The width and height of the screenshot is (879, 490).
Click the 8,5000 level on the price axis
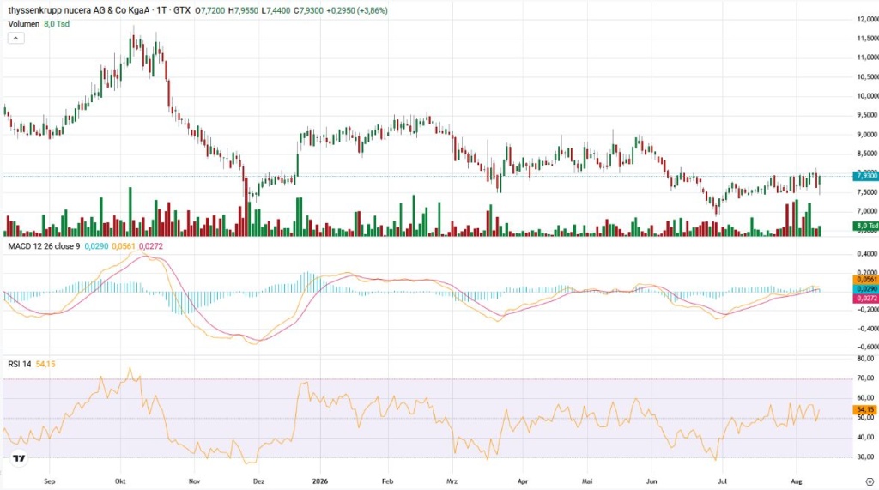[867, 153]
